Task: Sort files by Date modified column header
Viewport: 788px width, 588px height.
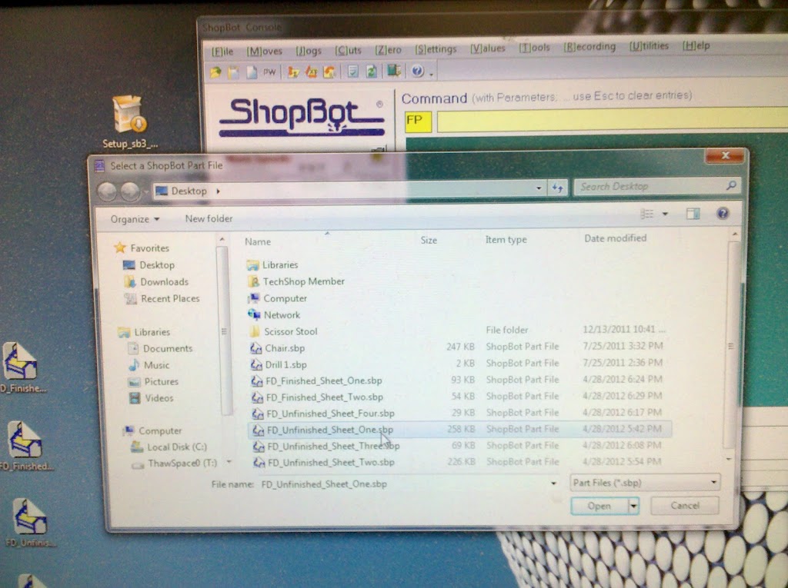Action: [615, 238]
